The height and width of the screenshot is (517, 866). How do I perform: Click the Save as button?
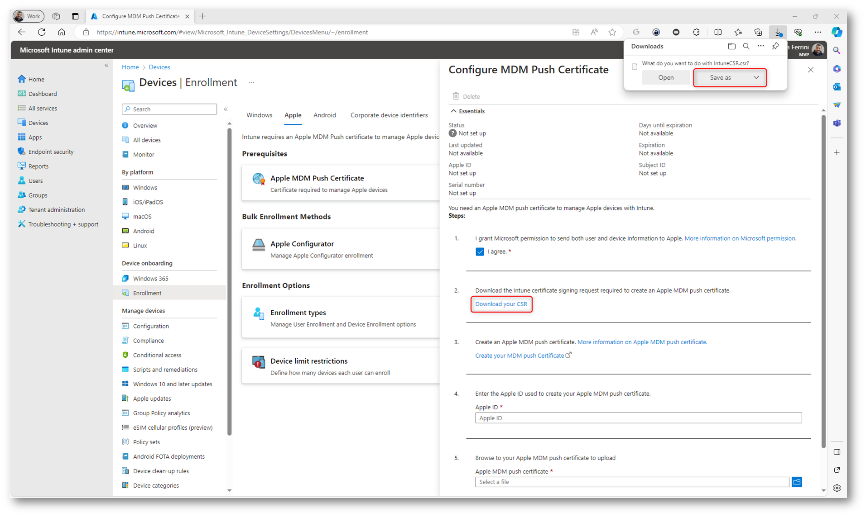point(720,77)
